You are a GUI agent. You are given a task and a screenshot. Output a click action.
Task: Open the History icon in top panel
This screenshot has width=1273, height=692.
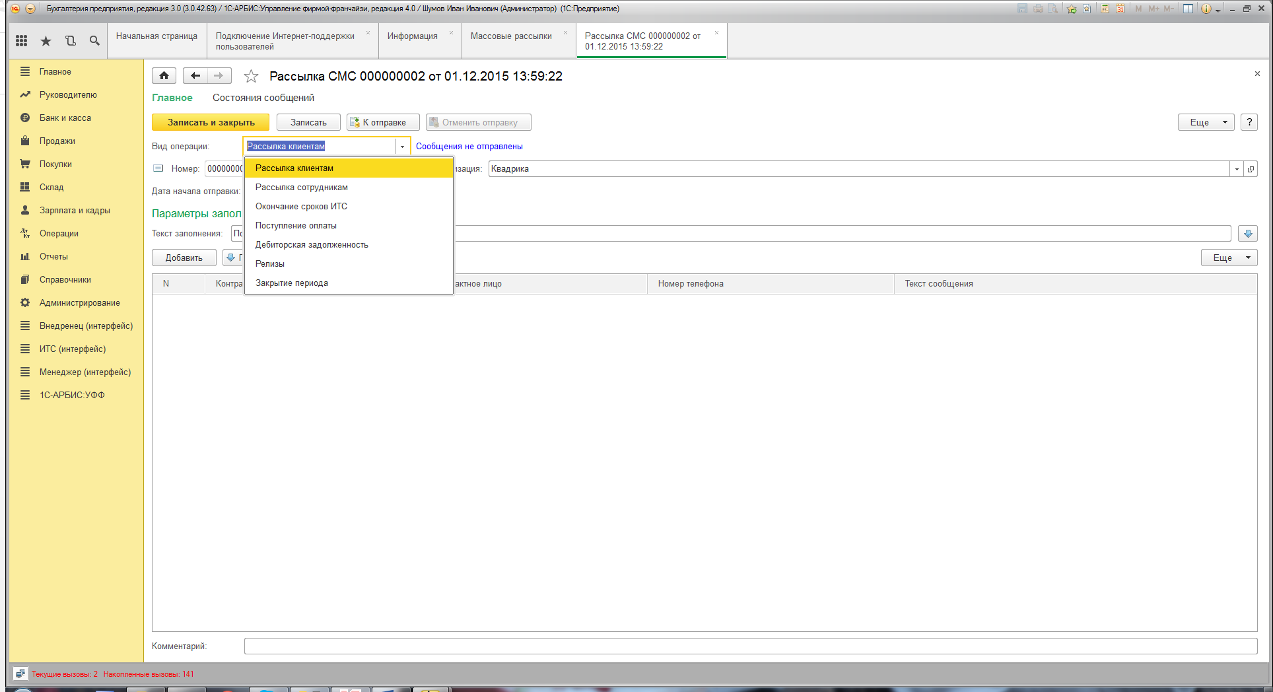point(71,41)
